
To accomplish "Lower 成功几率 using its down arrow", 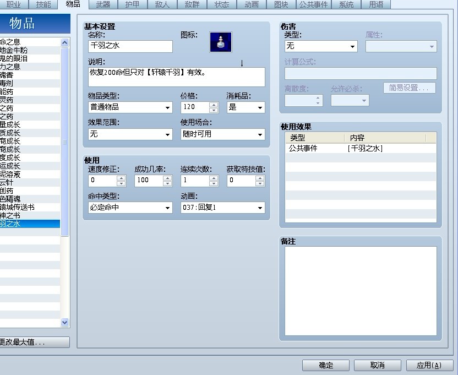I will (167, 183).
